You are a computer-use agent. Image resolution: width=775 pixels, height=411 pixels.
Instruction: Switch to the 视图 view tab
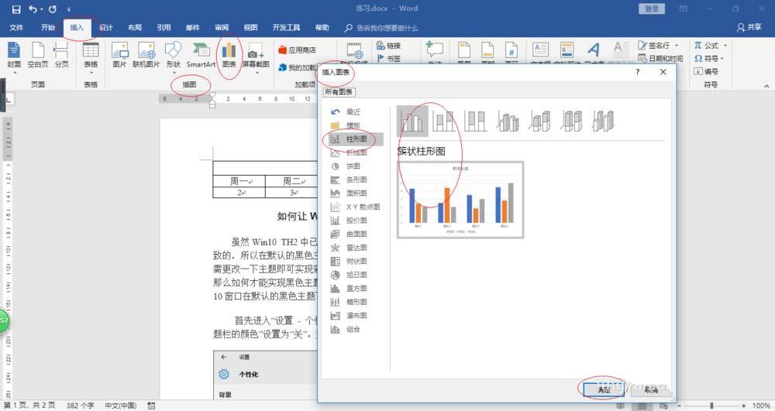(x=250, y=28)
